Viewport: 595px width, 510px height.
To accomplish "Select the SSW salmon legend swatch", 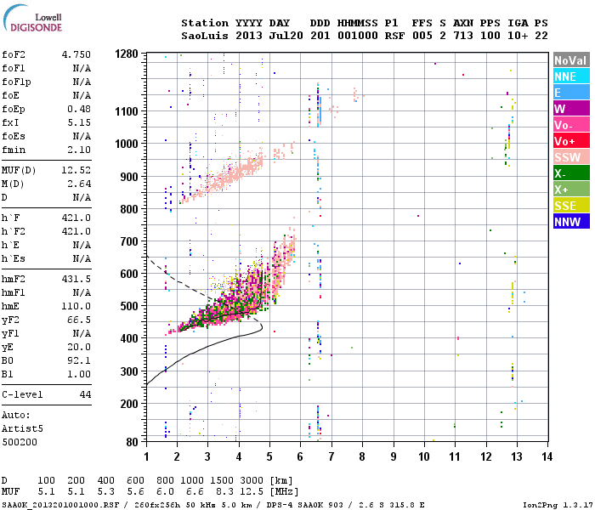I will tap(571, 156).
